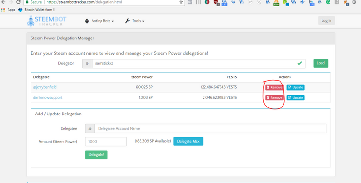This screenshot has height=183, width=361.
Task: Click the Facebook extension icon in toolbar
Action: click(x=337, y=2)
